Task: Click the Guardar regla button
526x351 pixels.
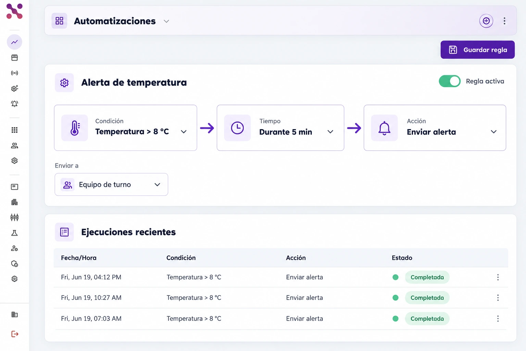Action: click(478, 50)
